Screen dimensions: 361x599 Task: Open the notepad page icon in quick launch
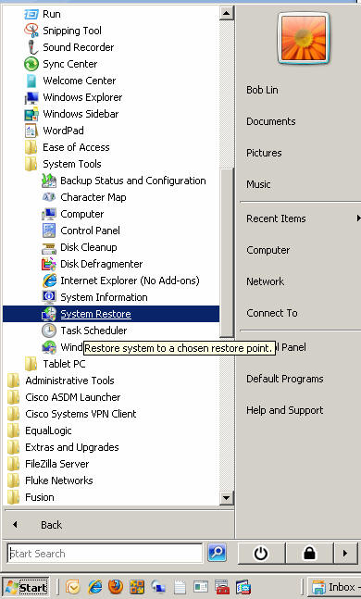tap(180, 586)
